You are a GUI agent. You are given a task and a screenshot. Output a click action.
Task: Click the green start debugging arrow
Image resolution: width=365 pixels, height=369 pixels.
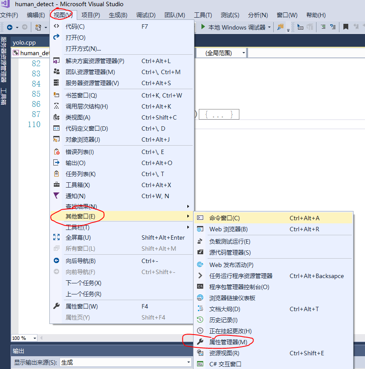[x=203, y=27]
